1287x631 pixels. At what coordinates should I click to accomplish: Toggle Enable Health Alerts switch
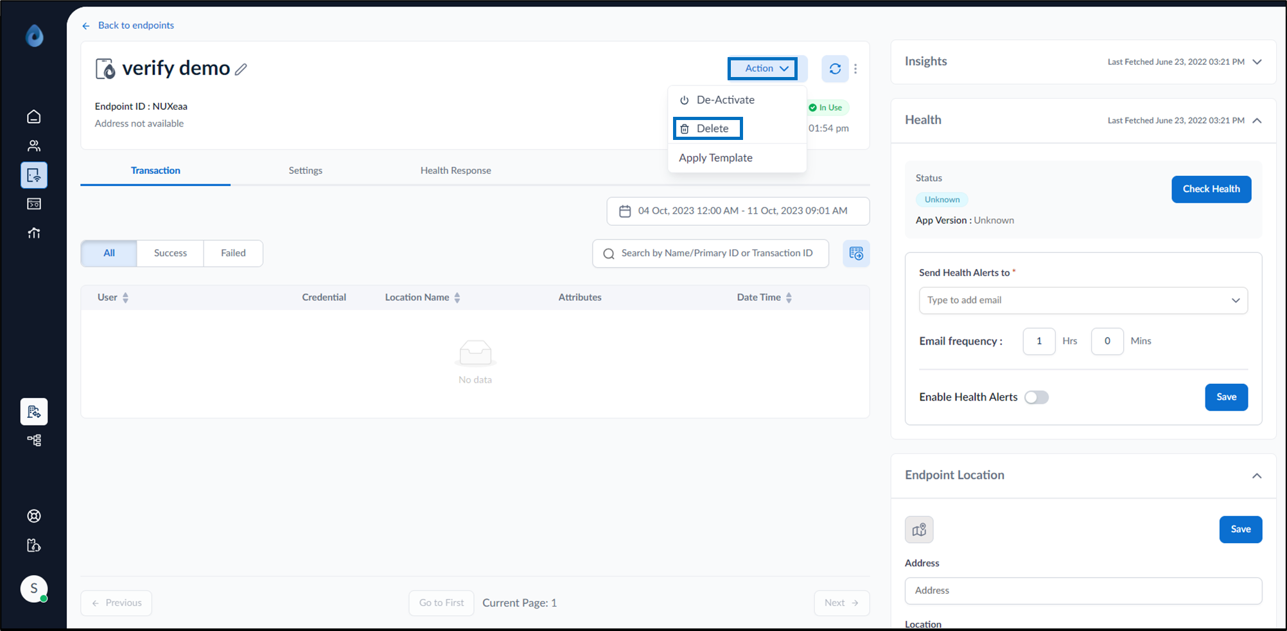click(1037, 397)
